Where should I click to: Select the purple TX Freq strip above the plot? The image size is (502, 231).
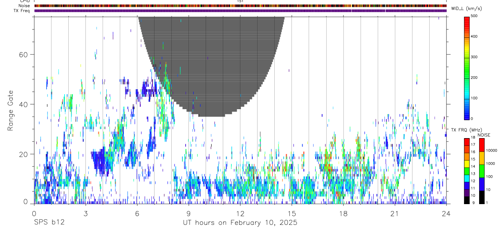click(x=240, y=11)
